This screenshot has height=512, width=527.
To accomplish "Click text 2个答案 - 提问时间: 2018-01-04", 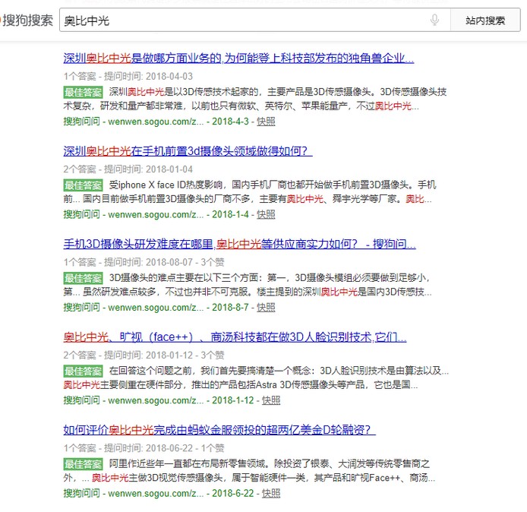I will point(128,169).
